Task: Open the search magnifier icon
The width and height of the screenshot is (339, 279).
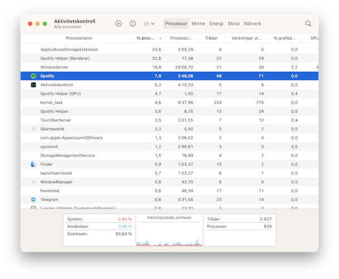Action: pyautogui.click(x=308, y=23)
